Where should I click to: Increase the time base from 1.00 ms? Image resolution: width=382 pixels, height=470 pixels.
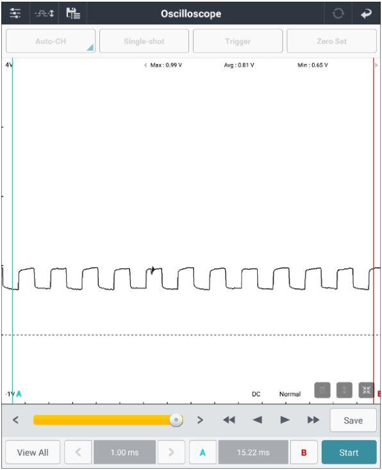171,452
